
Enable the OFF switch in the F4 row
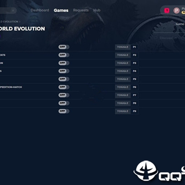pos(64,71)
